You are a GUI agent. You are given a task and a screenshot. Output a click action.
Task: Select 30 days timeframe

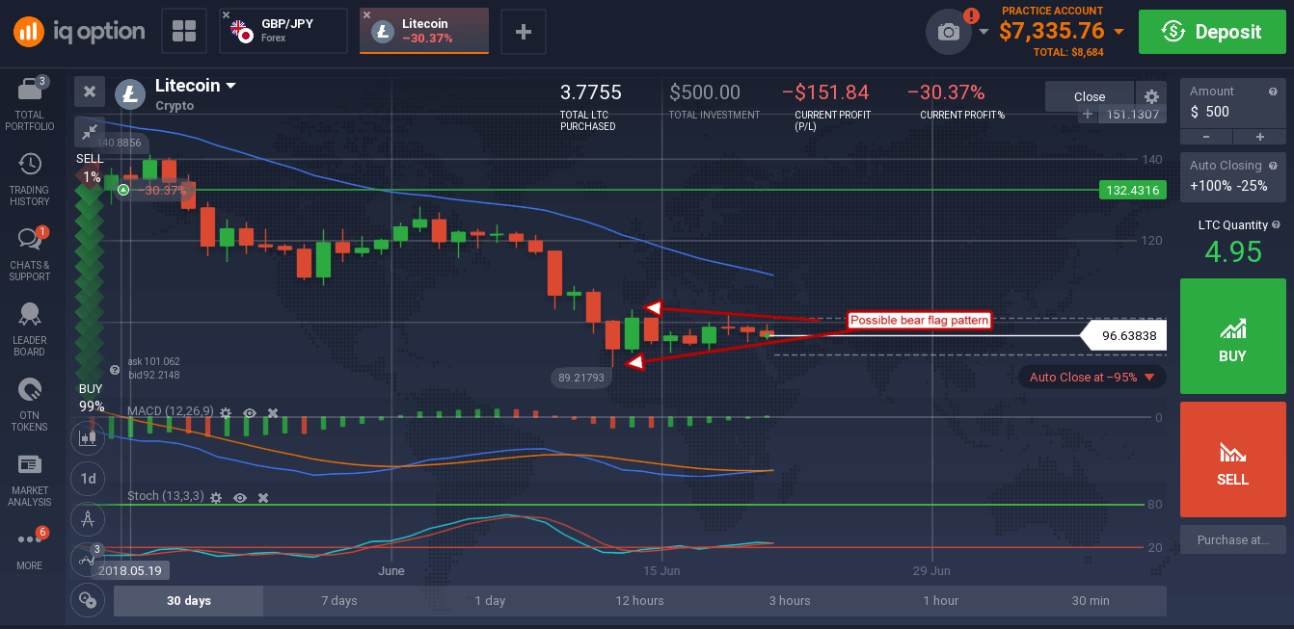(188, 600)
